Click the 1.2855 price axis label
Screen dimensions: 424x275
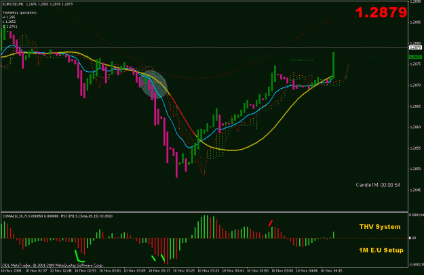click(416, 148)
